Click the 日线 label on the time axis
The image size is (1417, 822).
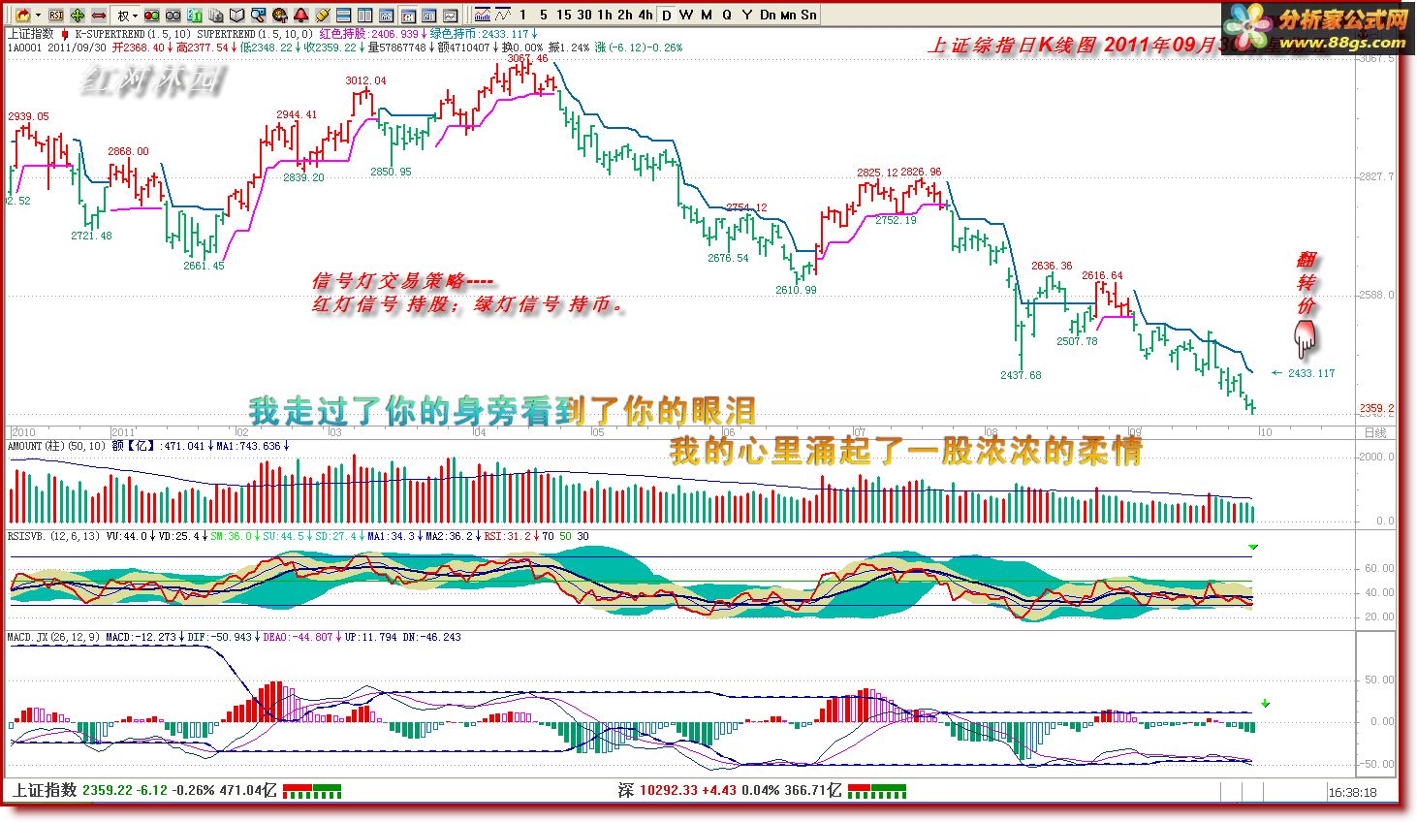1374,432
